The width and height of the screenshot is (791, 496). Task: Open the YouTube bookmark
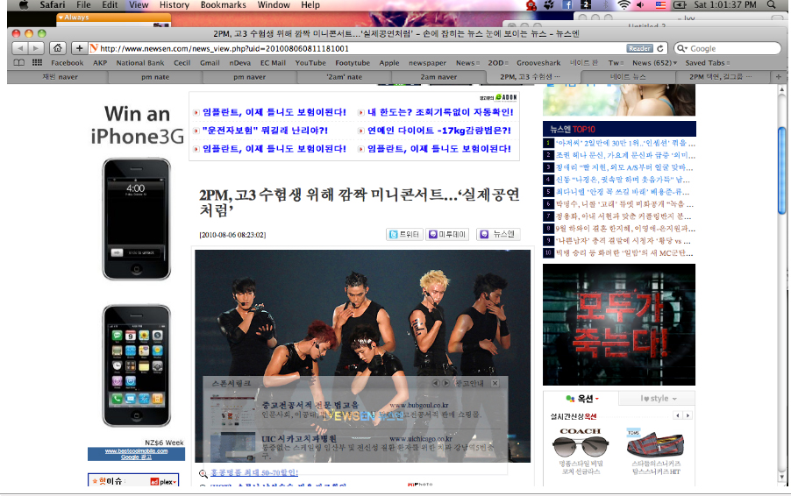pos(310,63)
